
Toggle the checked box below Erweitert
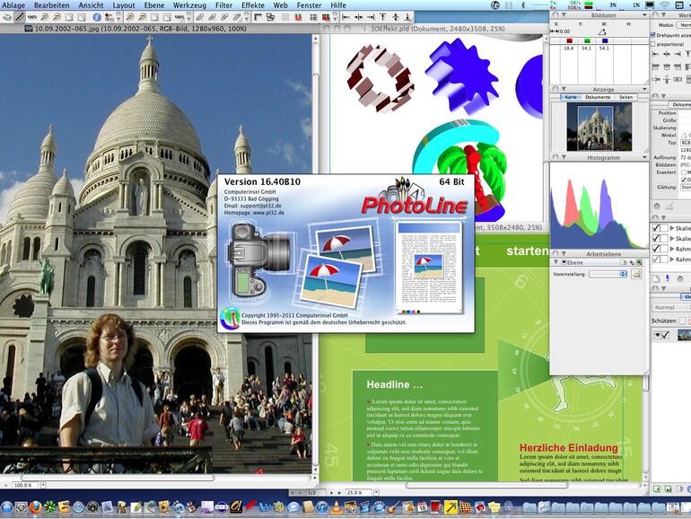(684, 180)
